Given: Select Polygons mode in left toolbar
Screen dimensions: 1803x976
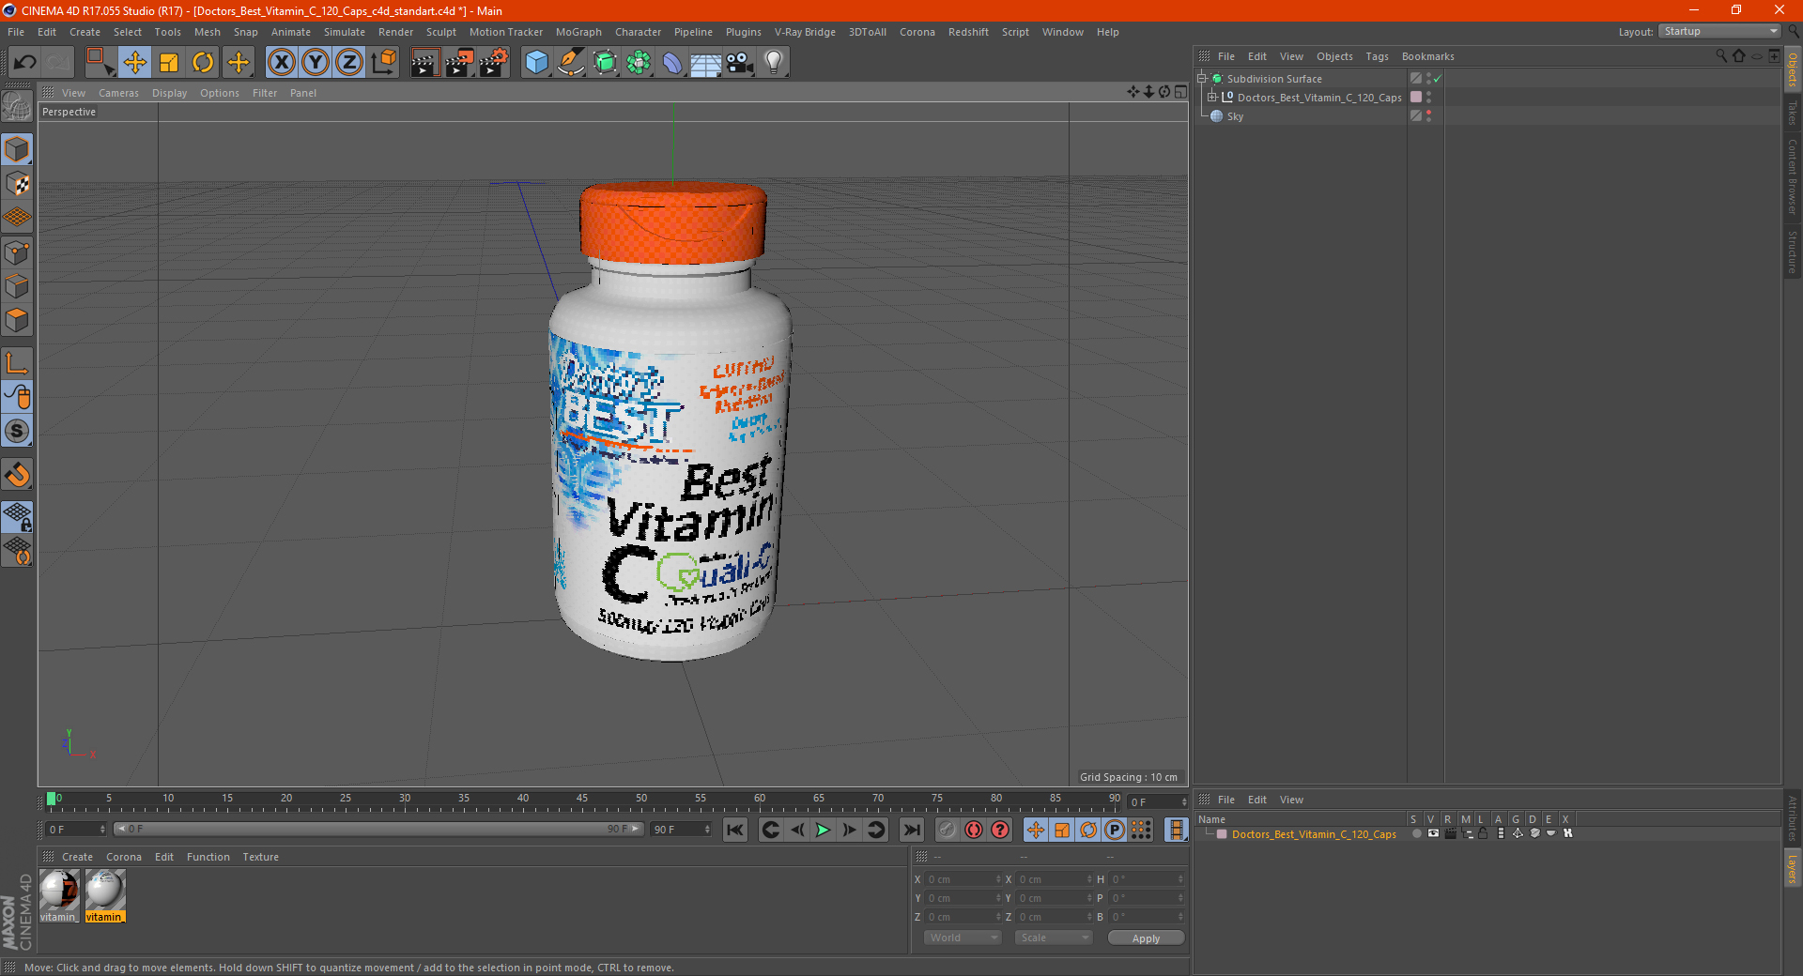Looking at the screenshot, I should point(17,320).
